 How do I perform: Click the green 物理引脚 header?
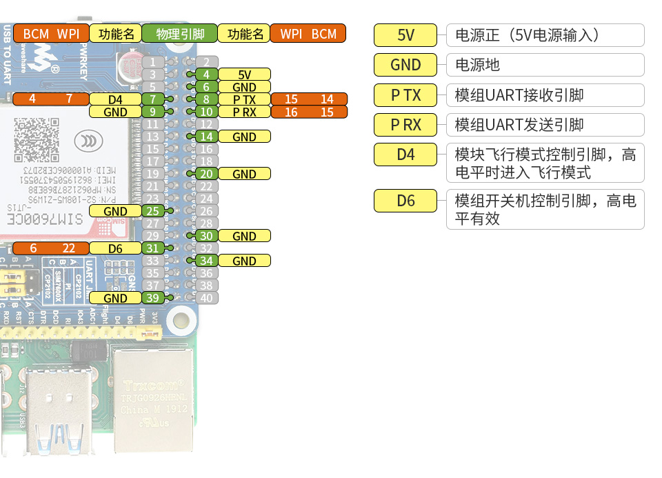(178, 32)
